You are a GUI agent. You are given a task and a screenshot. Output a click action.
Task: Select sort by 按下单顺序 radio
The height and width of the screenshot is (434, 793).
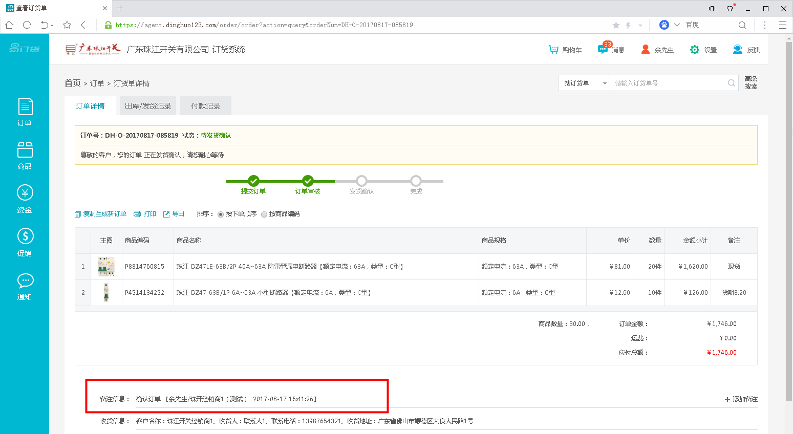click(221, 214)
